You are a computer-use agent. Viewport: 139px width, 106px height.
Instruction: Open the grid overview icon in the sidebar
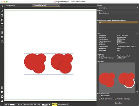tap(2, 88)
